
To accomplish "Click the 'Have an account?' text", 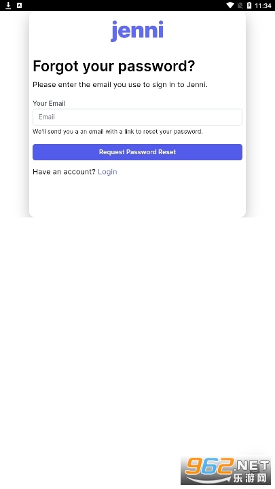I will [64, 172].
